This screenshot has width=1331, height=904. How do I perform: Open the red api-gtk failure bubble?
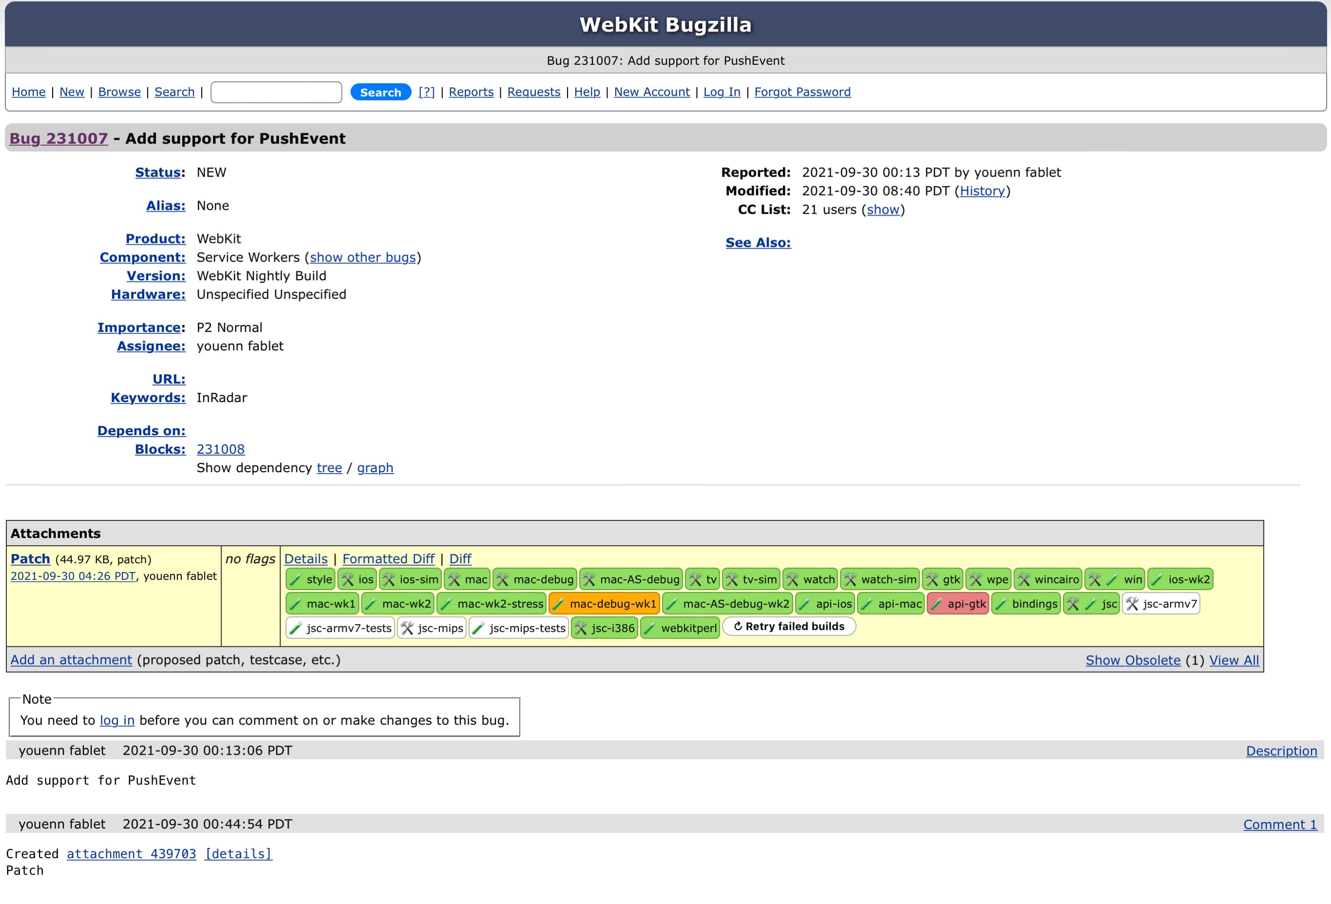coord(958,604)
